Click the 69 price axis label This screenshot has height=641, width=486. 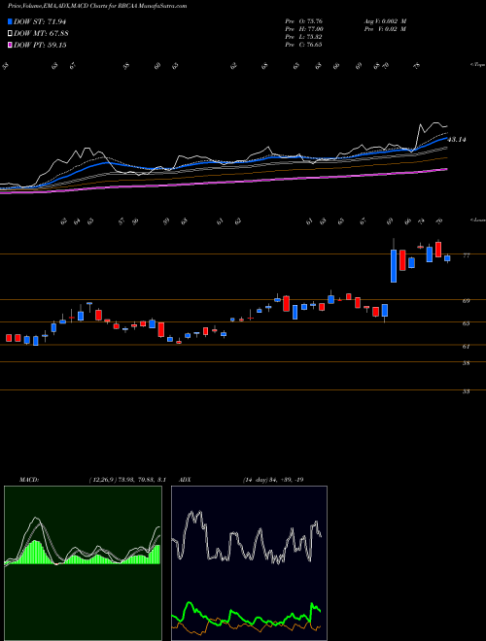pyautogui.click(x=466, y=301)
